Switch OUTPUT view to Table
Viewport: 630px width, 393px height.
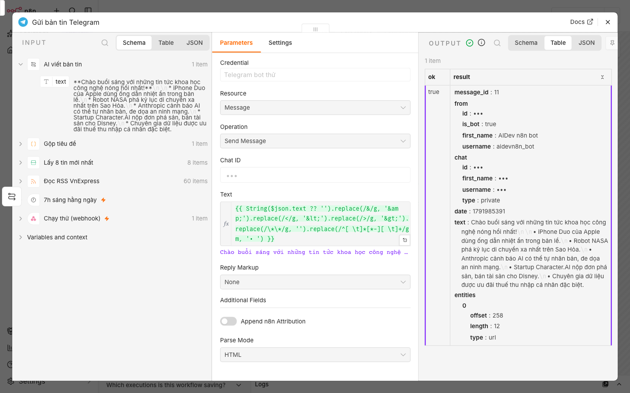tap(558, 43)
